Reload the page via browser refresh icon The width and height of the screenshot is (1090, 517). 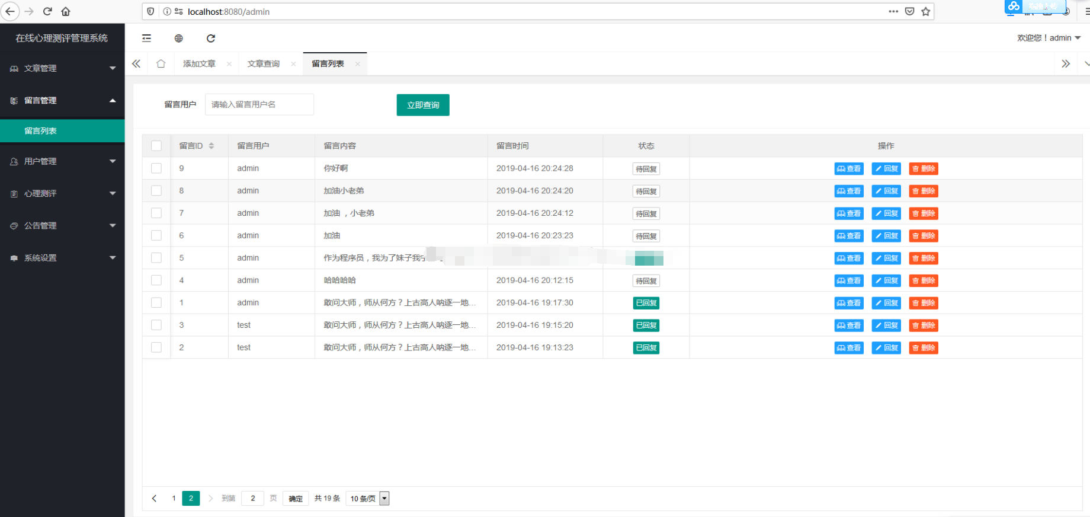pos(47,11)
